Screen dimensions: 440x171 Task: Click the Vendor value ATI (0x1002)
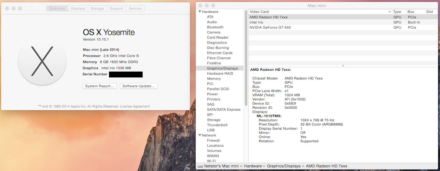click(295, 99)
